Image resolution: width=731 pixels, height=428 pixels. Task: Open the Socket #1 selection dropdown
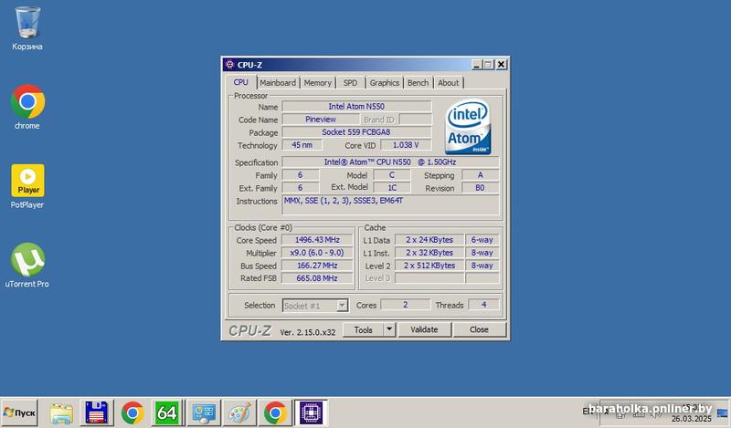[315, 306]
